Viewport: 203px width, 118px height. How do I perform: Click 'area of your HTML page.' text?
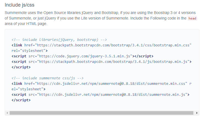26,24
